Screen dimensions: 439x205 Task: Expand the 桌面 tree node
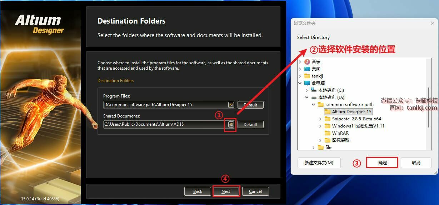click(x=300, y=69)
